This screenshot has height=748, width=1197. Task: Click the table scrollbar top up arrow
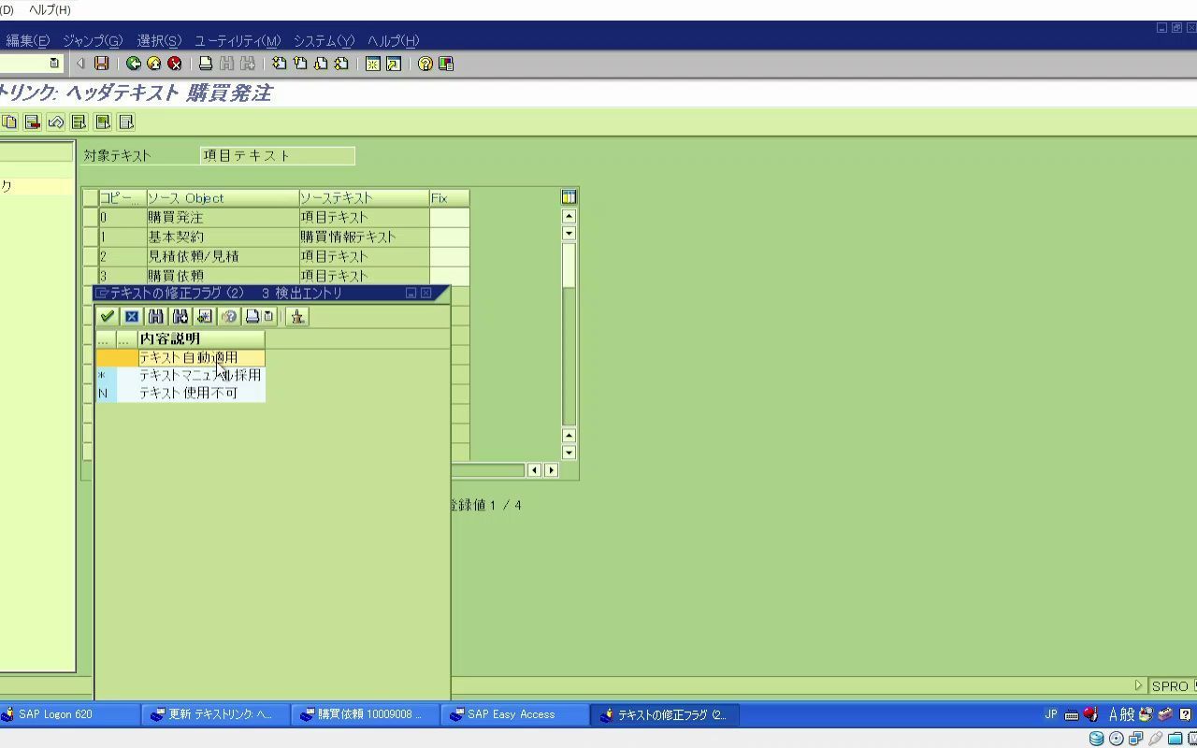click(569, 217)
